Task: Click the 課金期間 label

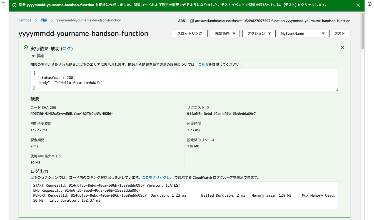Action: click(x=38, y=140)
